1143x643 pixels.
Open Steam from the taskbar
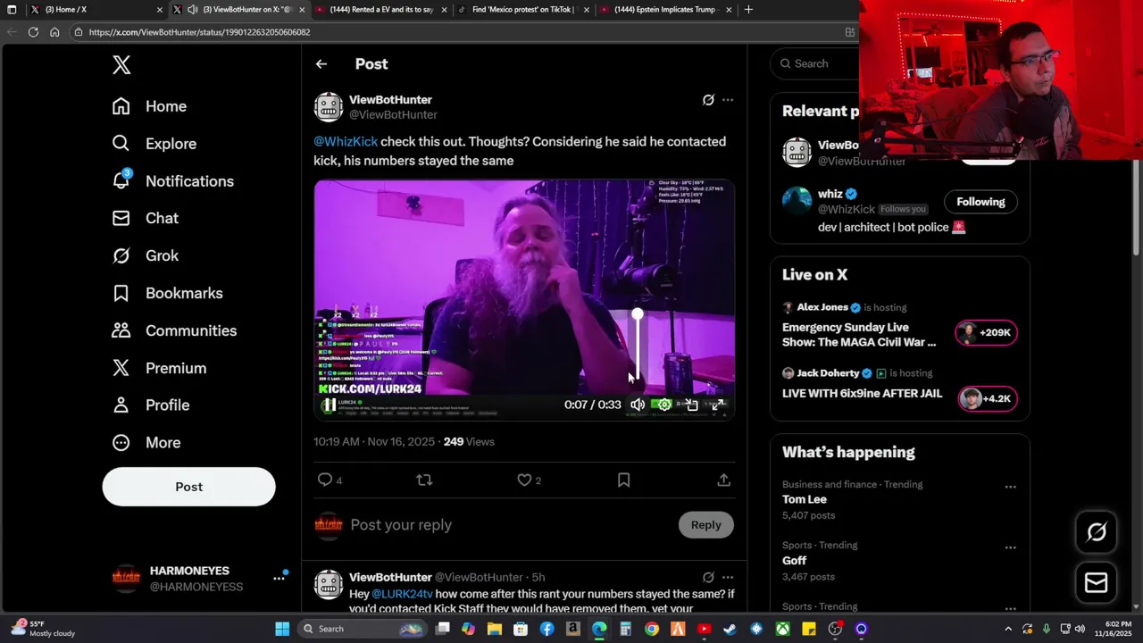[730, 629]
